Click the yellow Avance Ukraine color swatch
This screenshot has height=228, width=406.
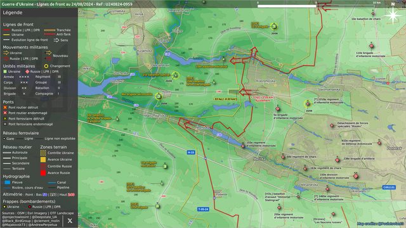(43, 160)
